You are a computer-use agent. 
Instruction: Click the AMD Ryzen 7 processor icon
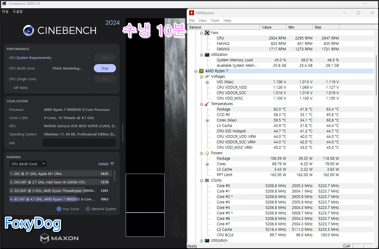click(201, 71)
